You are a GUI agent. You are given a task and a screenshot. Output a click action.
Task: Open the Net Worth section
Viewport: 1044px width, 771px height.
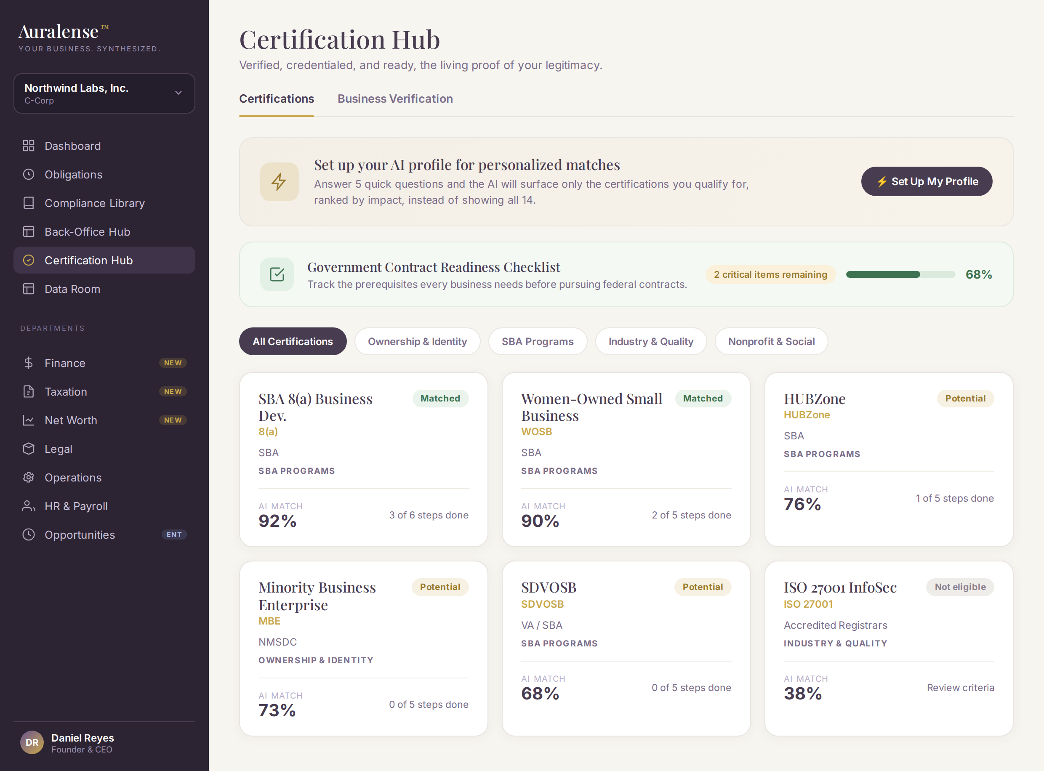point(104,420)
